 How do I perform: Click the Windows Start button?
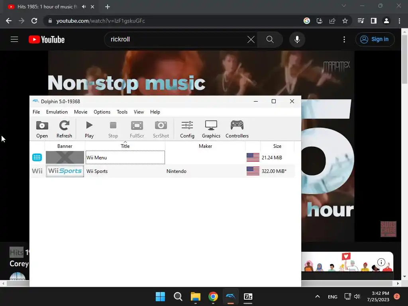pyautogui.click(x=160, y=296)
